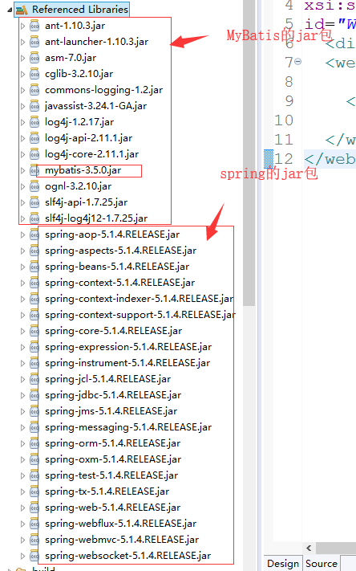Click the jar icon beside spring-aop-5.1.4.RELEASE.jar

click(34, 235)
